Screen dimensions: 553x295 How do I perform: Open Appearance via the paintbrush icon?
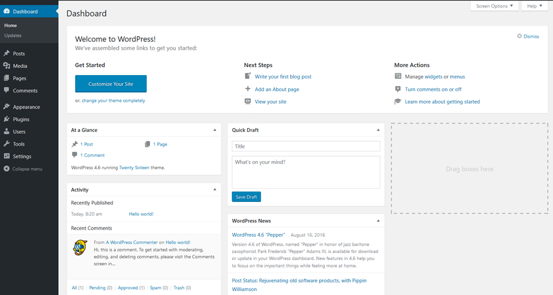(x=6, y=107)
